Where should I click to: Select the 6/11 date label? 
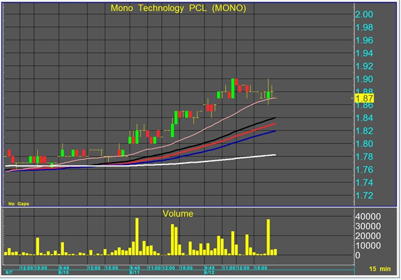(134, 273)
